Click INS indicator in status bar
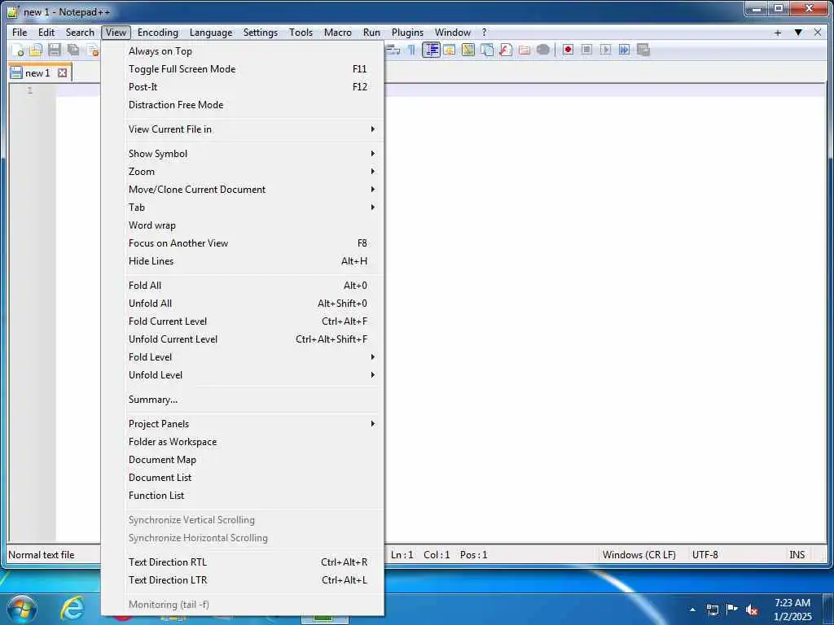This screenshot has height=625, width=834. [x=797, y=555]
